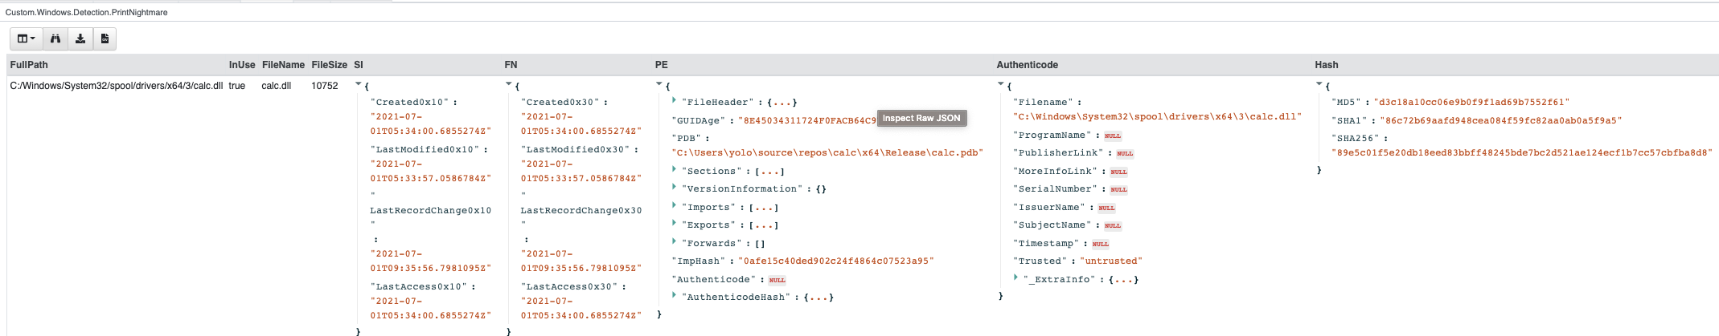This screenshot has width=1719, height=336.
Task: Click the Custom.Windows.Detection.PrintNightmare artifact title
Action: coord(87,13)
